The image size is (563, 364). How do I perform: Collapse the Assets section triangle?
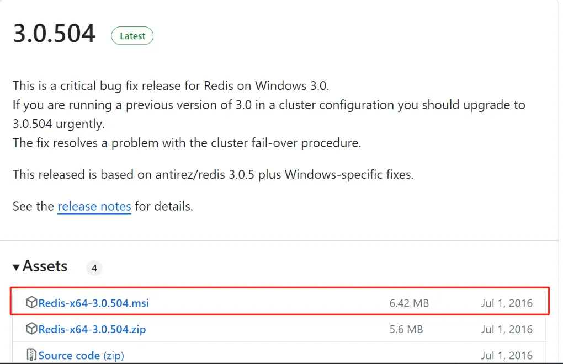(16, 267)
